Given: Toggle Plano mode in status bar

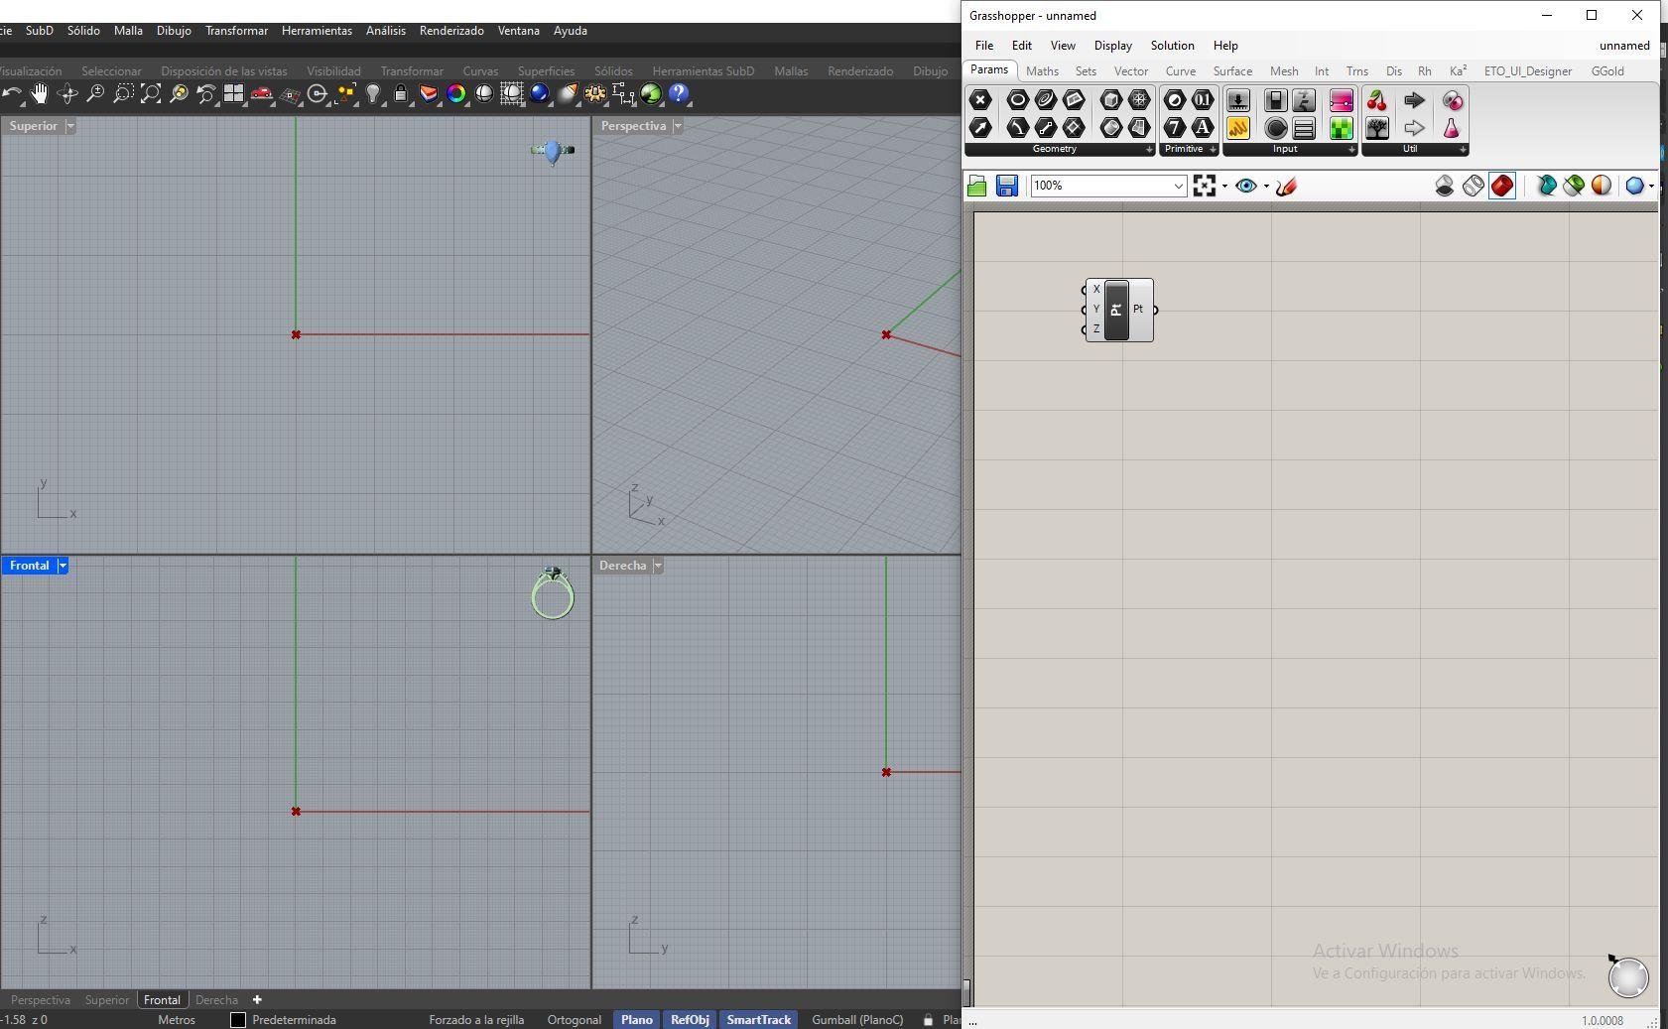Looking at the screenshot, I should [637, 1019].
